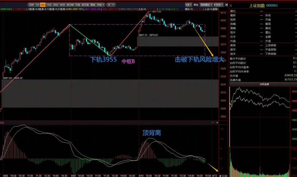Open the +自选 watchlist dropdown

click(x=218, y=5)
